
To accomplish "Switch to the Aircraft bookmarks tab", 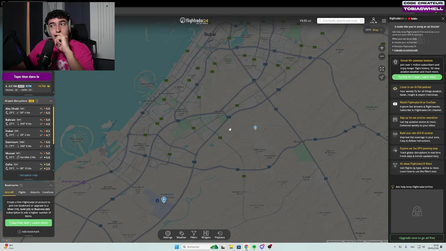I will click(9, 192).
